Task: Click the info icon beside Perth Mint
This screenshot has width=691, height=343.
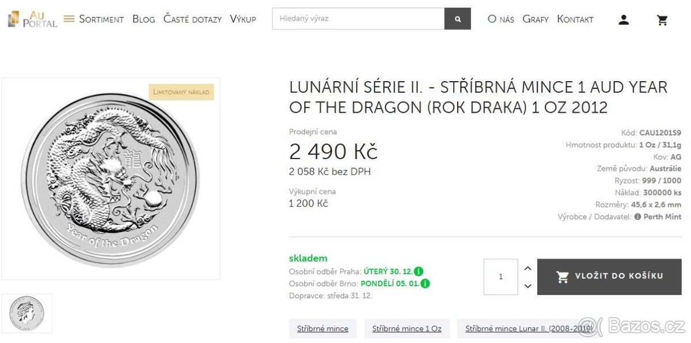Action: tap(638, 217)
